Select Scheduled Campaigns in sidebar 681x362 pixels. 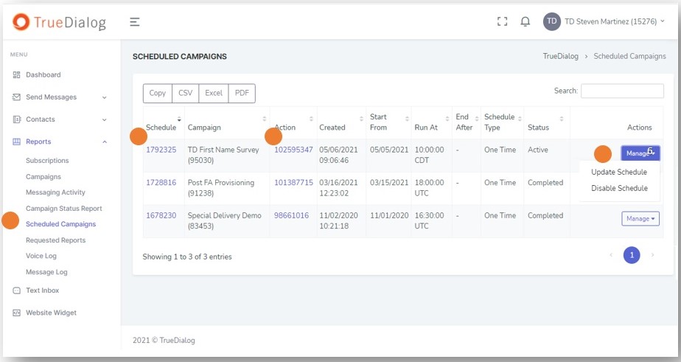pos(60,224)
